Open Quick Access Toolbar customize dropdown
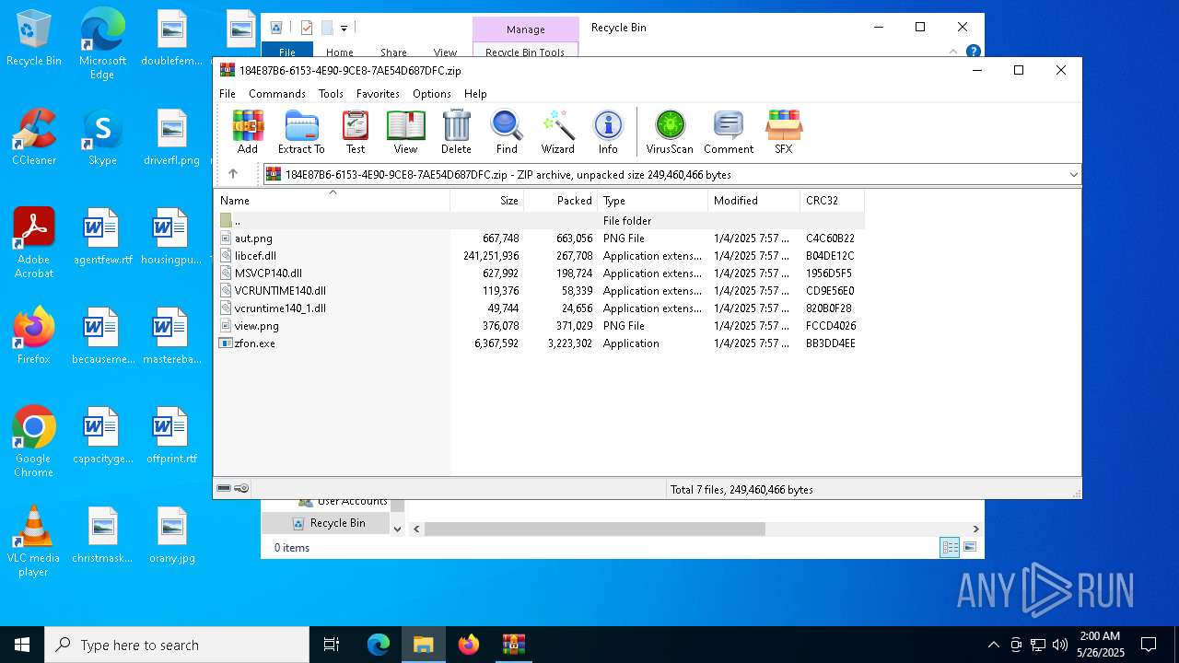 tap(344, 29)
